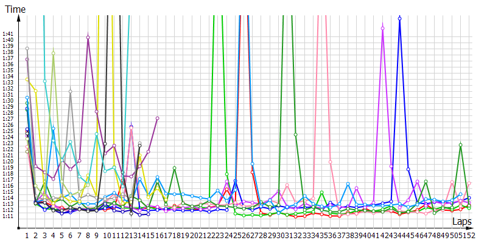Screen dimensions: 487x243
Task: Click the 1:11 label on time axis
Action: click(x=8, y=216)
